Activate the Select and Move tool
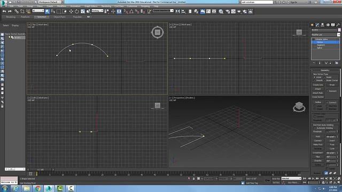342x192 pixels. tap(71, 11)
